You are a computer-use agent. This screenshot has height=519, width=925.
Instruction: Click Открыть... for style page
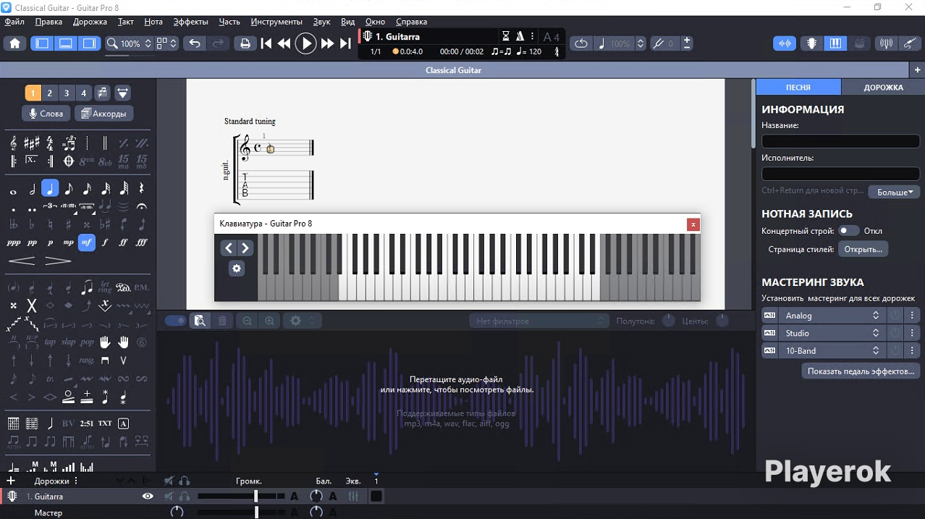click(x=863, y=249)
